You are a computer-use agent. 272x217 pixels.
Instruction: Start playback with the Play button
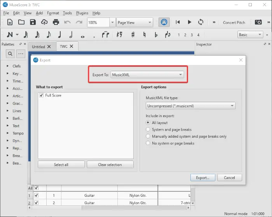[x=190, y=22]
